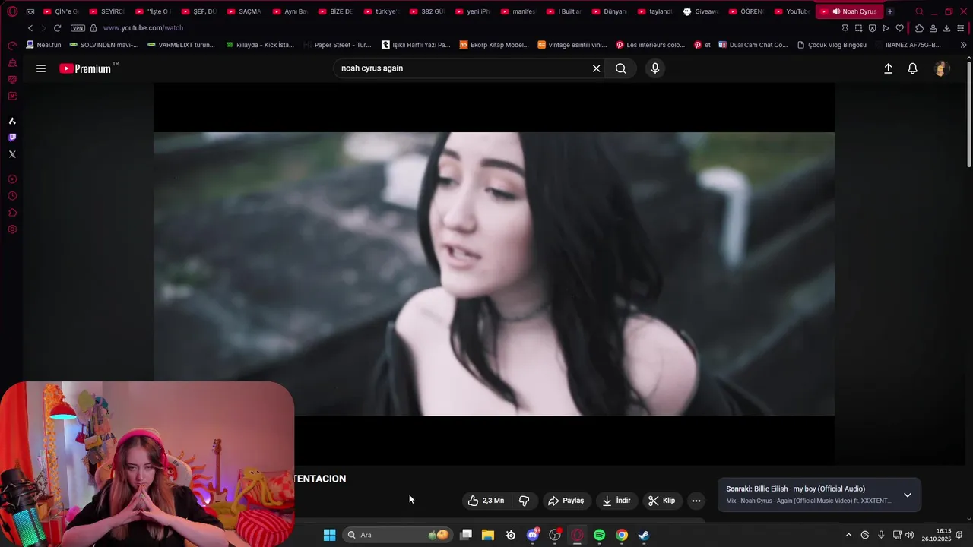This screenshot has height=547, width=973.
Task: Open Twitch in Opera sidebar
Action: 12,138
